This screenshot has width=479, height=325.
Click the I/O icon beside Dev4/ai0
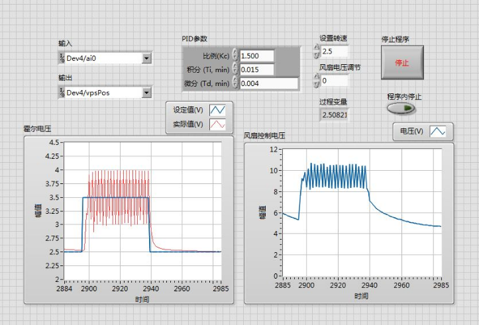coord(62,58)
